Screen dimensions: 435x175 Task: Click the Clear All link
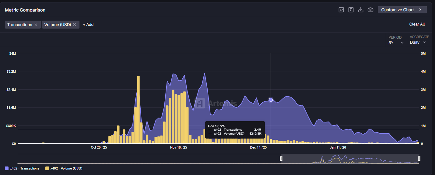[x=417, y=24]
